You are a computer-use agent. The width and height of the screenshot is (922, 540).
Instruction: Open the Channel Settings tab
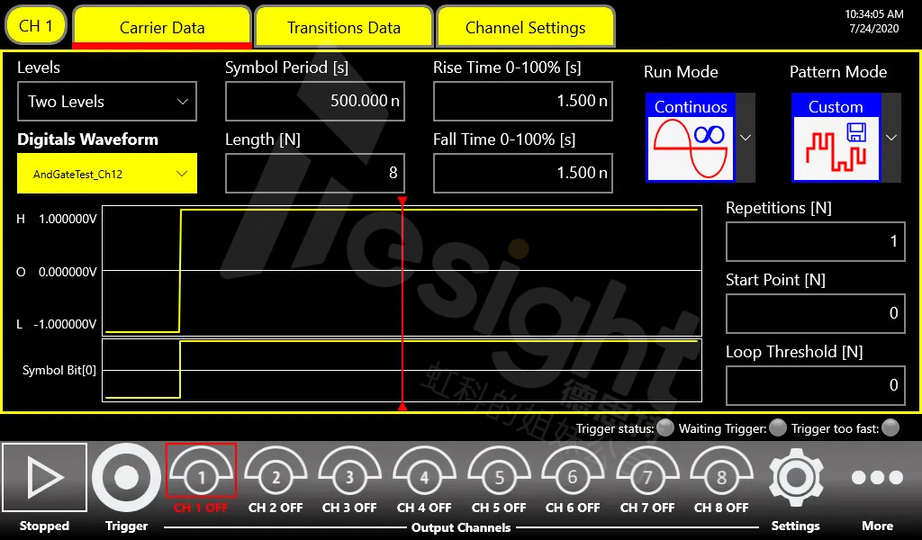pos(525,27)
